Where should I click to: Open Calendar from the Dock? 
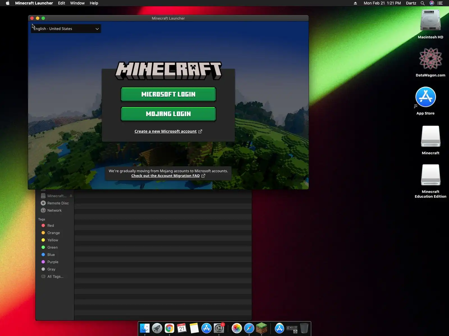pyautogui.click(x=182, y=328)
